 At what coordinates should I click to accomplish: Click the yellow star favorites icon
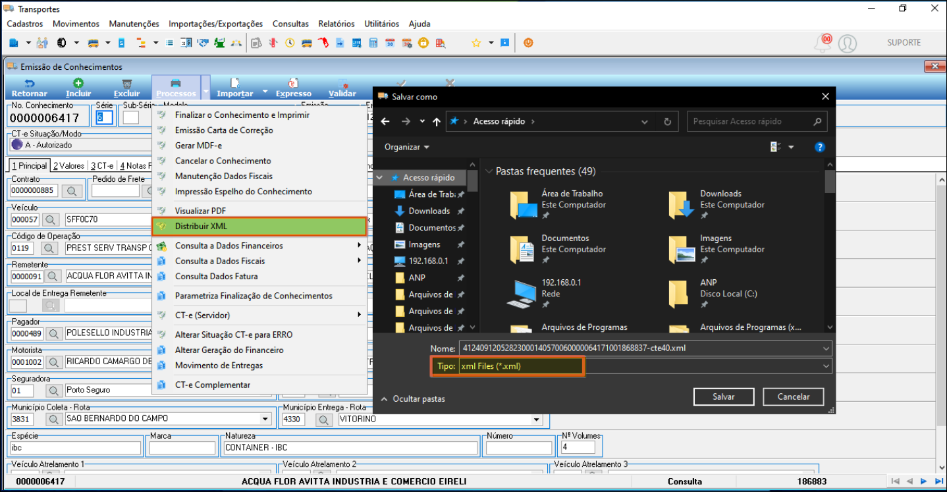click(x=476, y=43)
